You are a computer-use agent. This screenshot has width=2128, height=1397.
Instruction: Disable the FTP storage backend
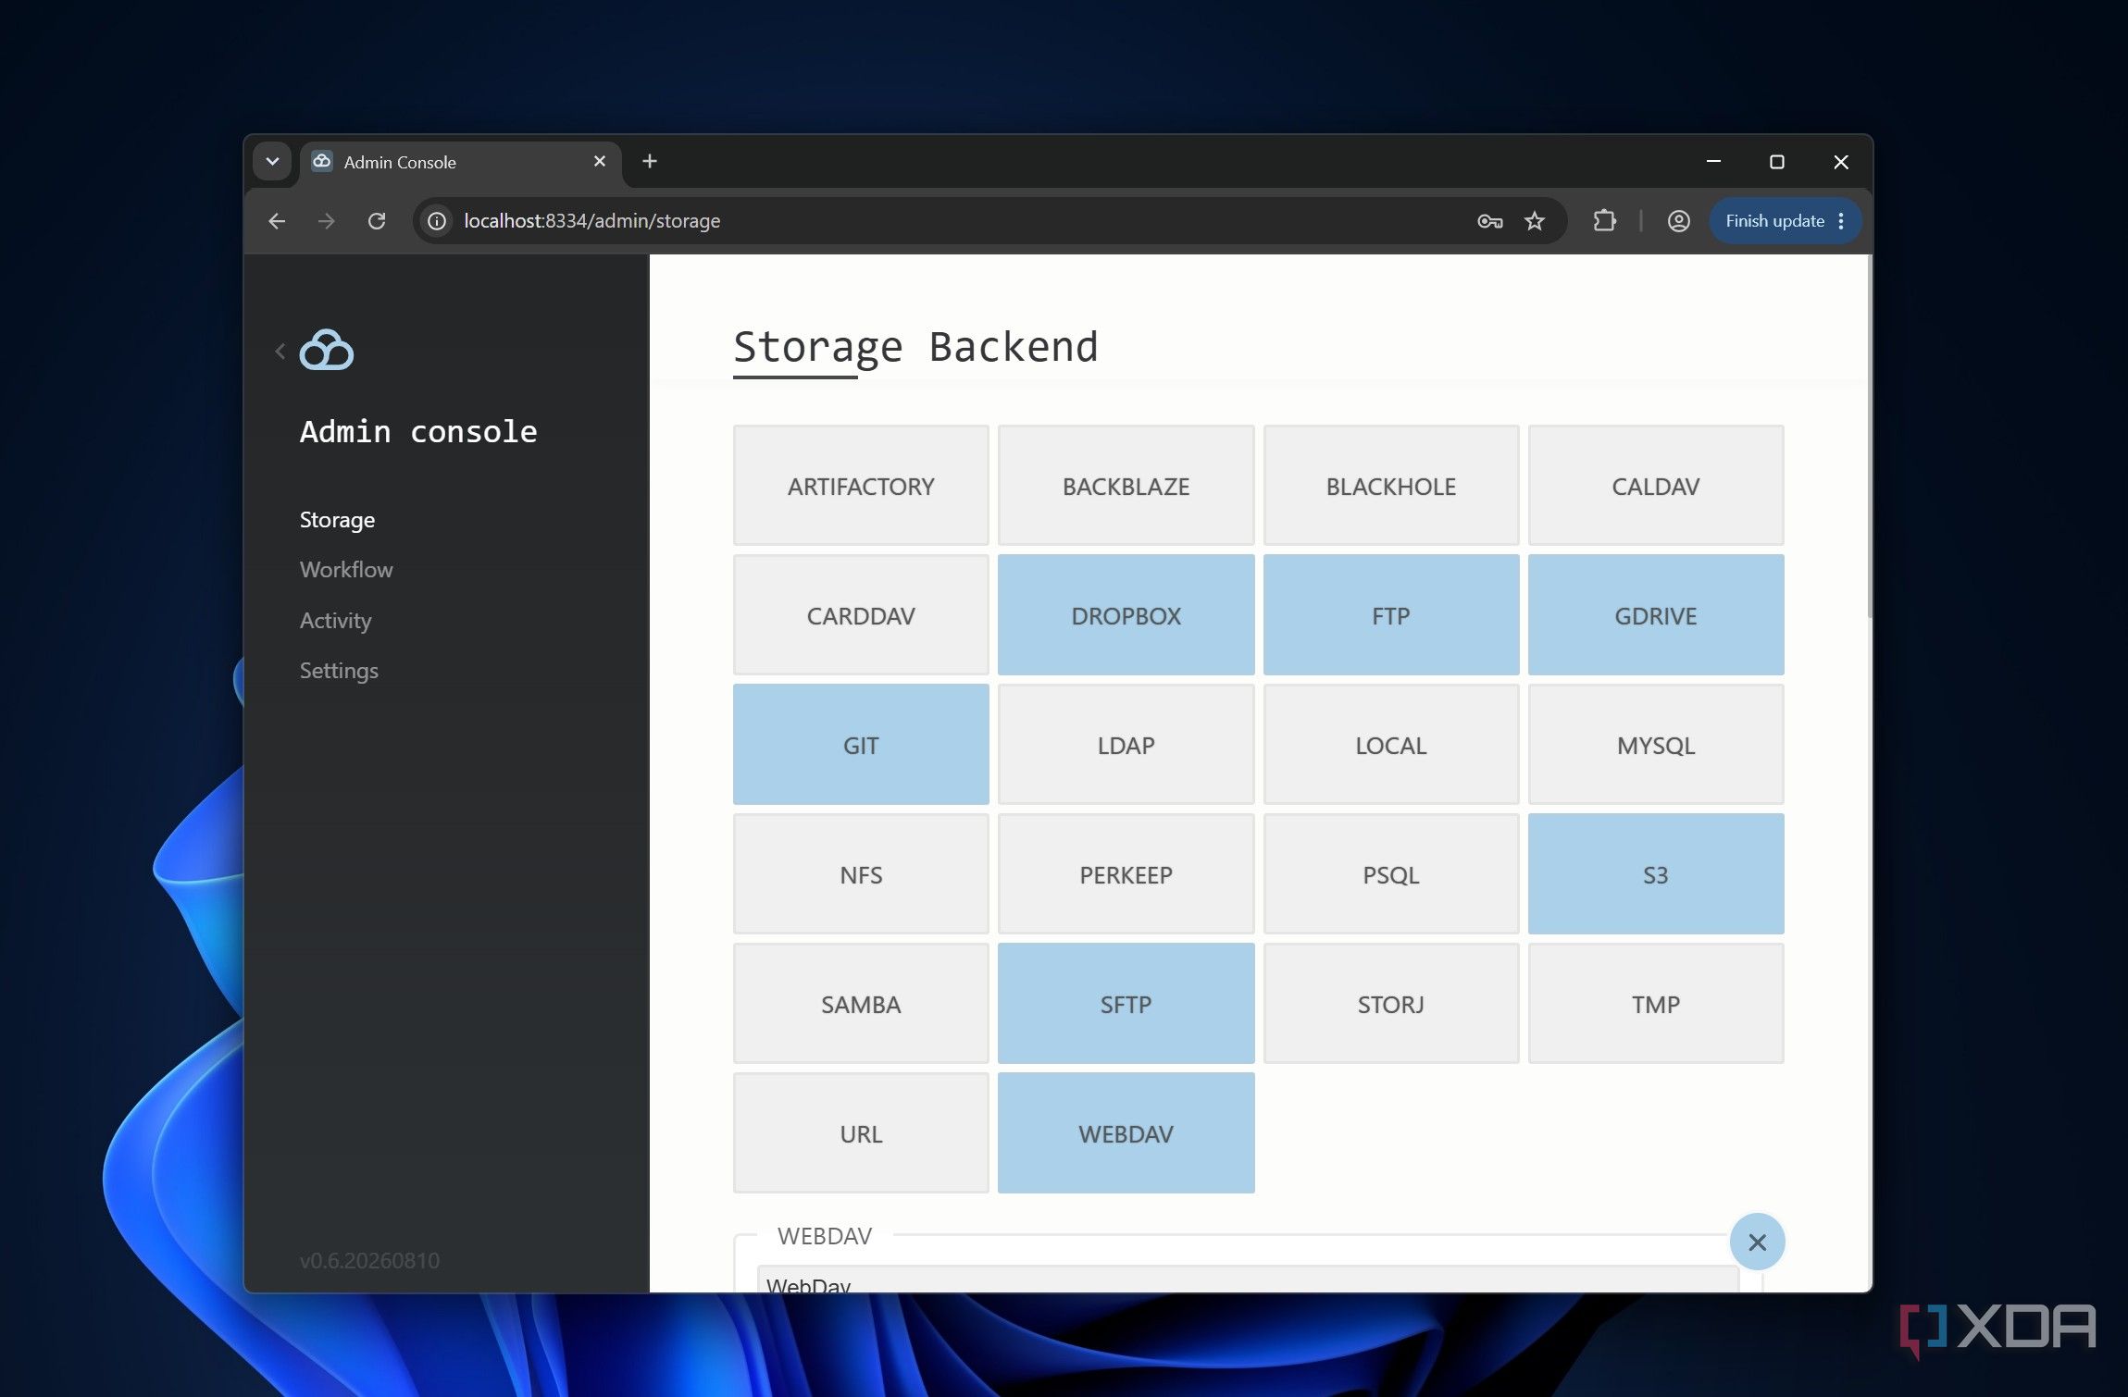tap(1390, 615)
